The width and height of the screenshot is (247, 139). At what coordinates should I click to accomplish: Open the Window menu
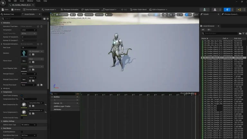[x=30, y=1]
